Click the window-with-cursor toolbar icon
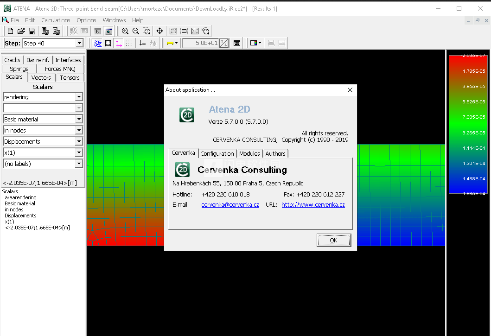The image size is (491, 336). [x=98, y=31]
